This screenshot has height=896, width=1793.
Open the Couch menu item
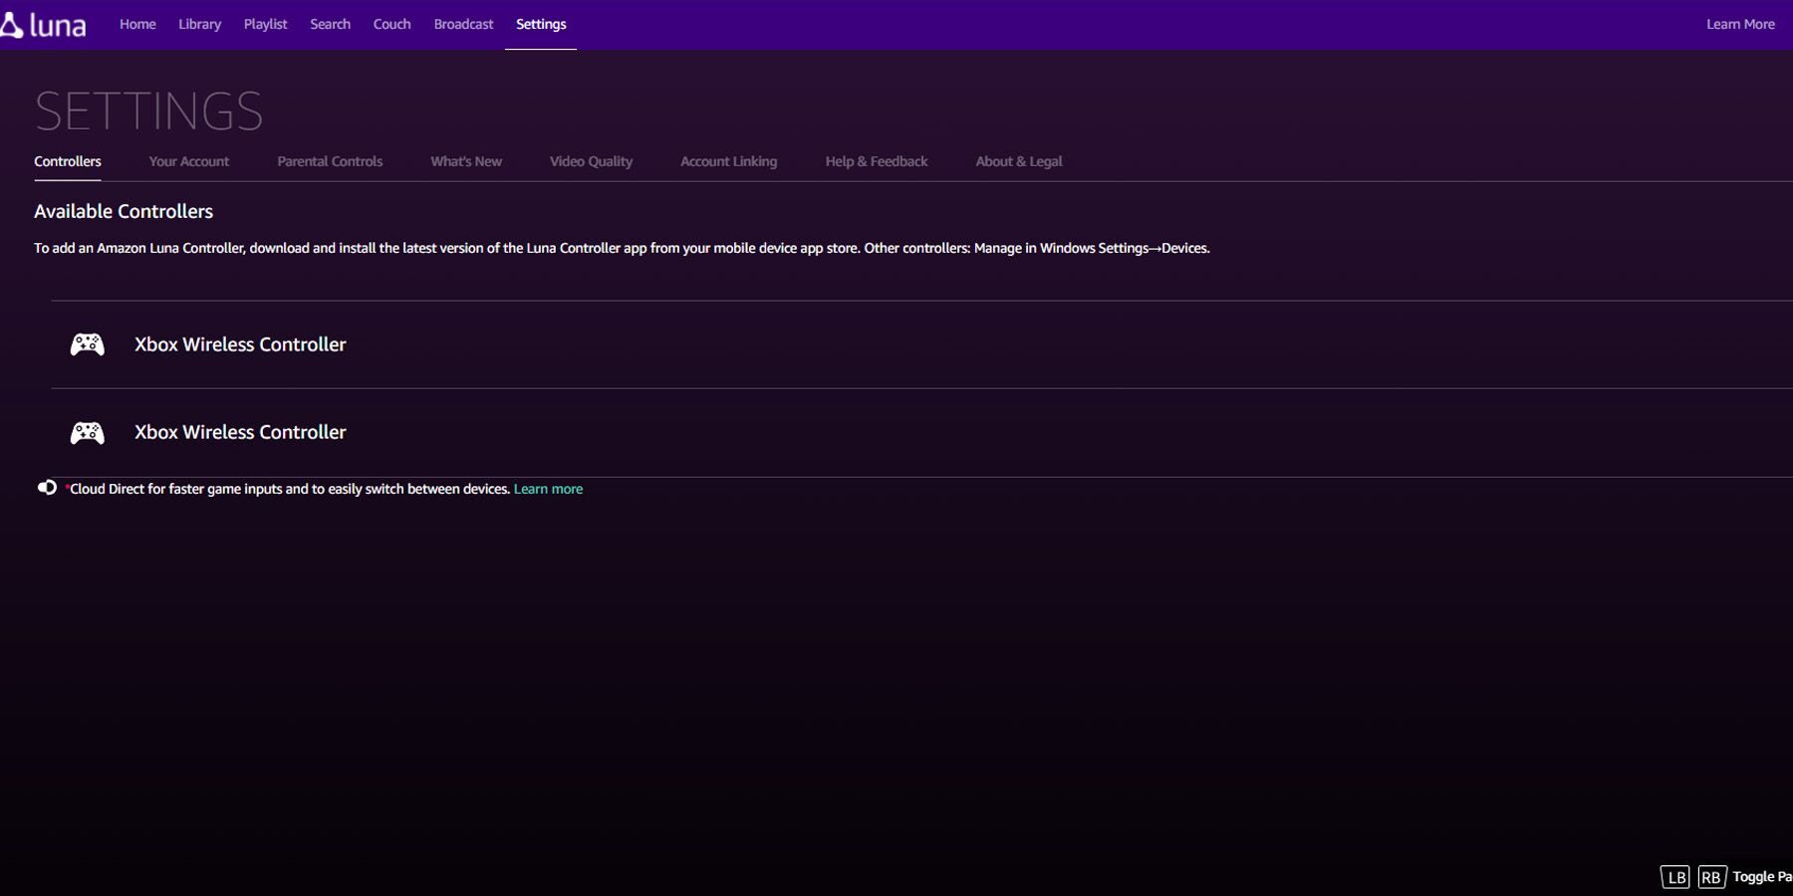click(x=391, y=24)
